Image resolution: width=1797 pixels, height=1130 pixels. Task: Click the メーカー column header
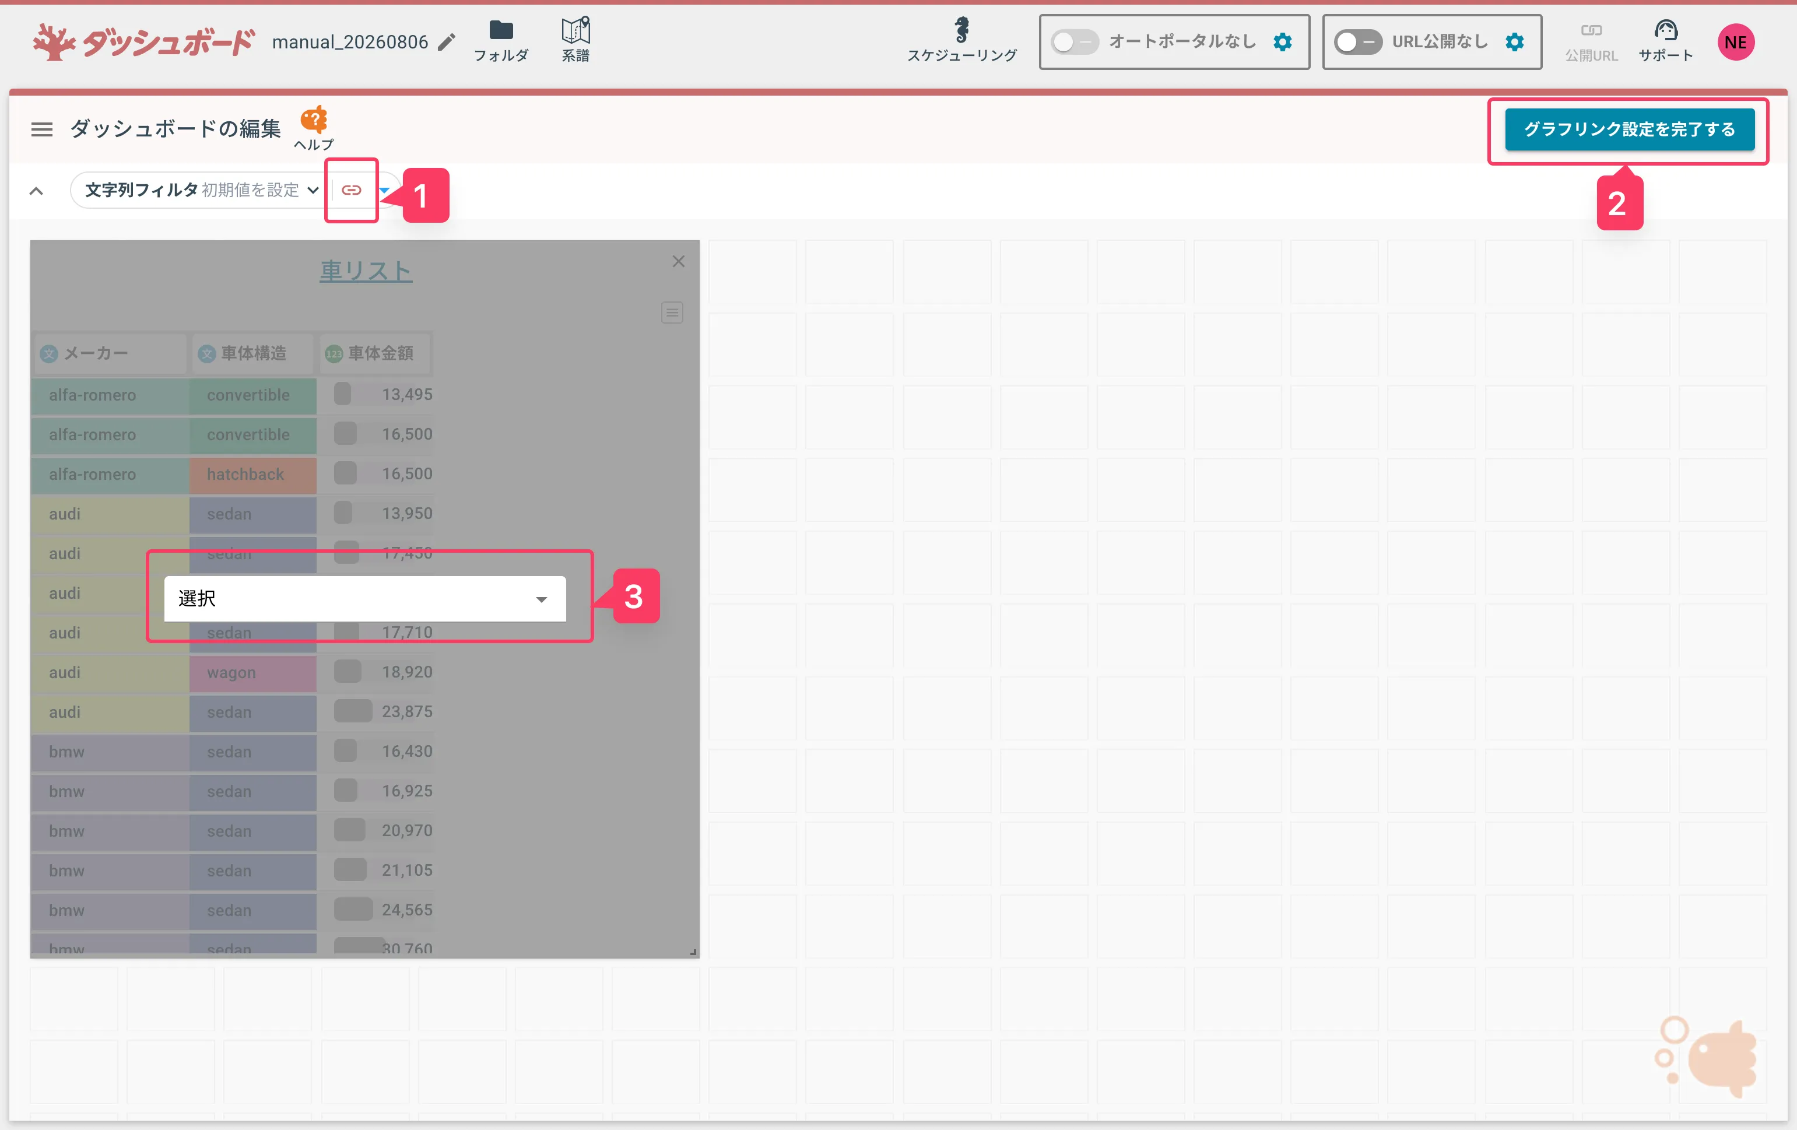(110, 353)
